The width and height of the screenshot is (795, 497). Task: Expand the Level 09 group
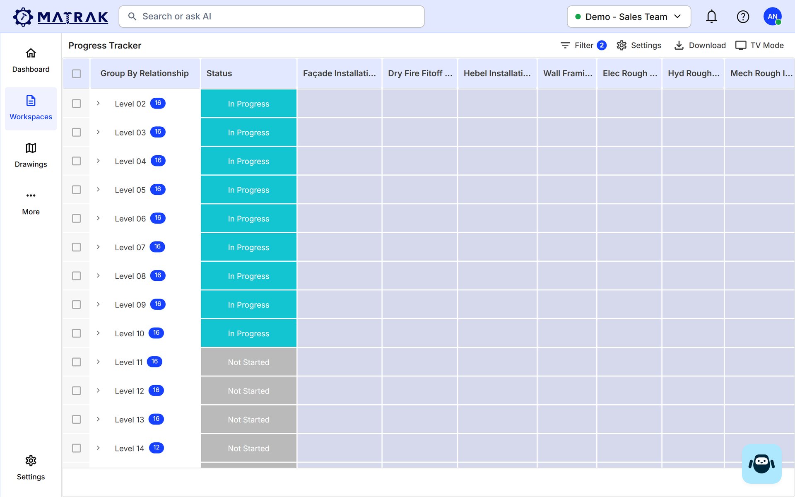[98, 304]
